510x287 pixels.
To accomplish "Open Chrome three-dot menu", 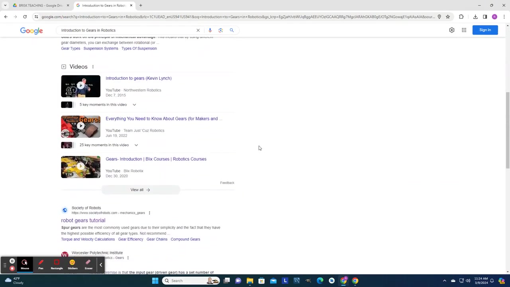I will [x=504, y=17].
